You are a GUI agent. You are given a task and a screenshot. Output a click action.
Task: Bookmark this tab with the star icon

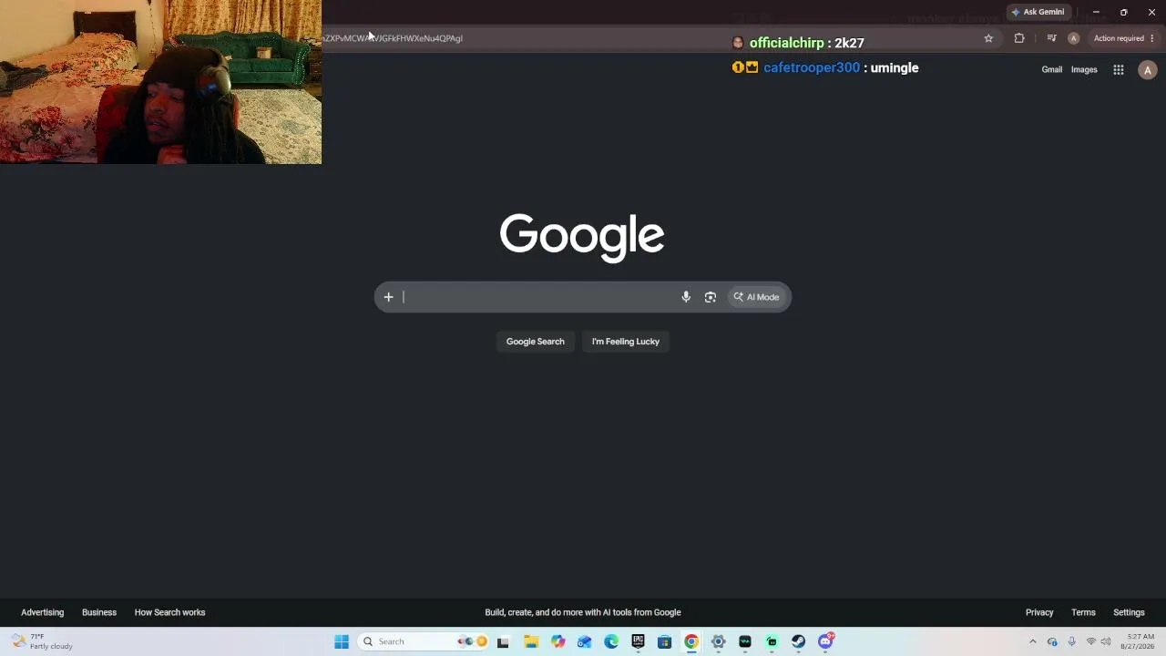[x=988, y=38]
